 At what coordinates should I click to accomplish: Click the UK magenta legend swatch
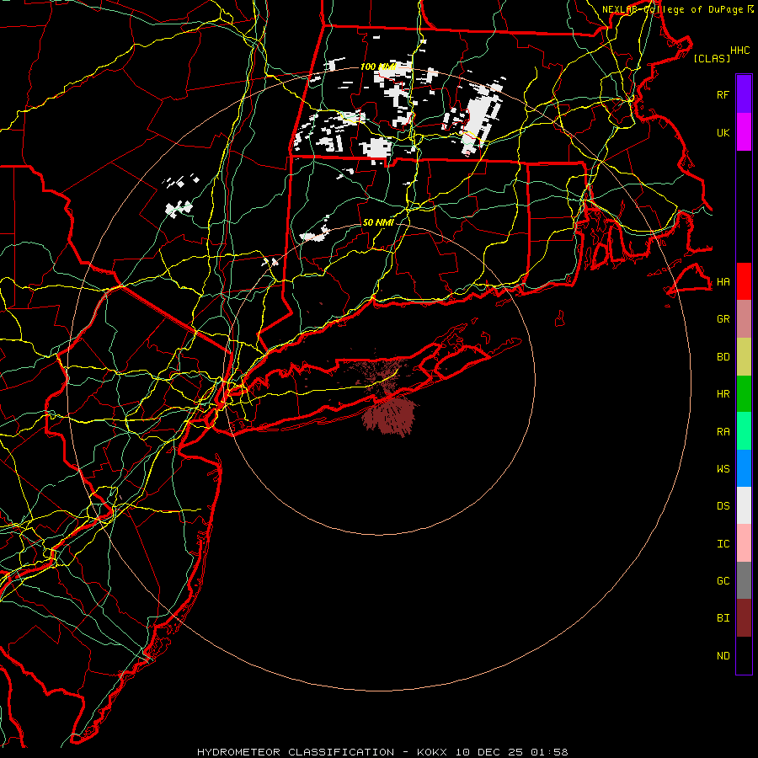coord(744,132)
